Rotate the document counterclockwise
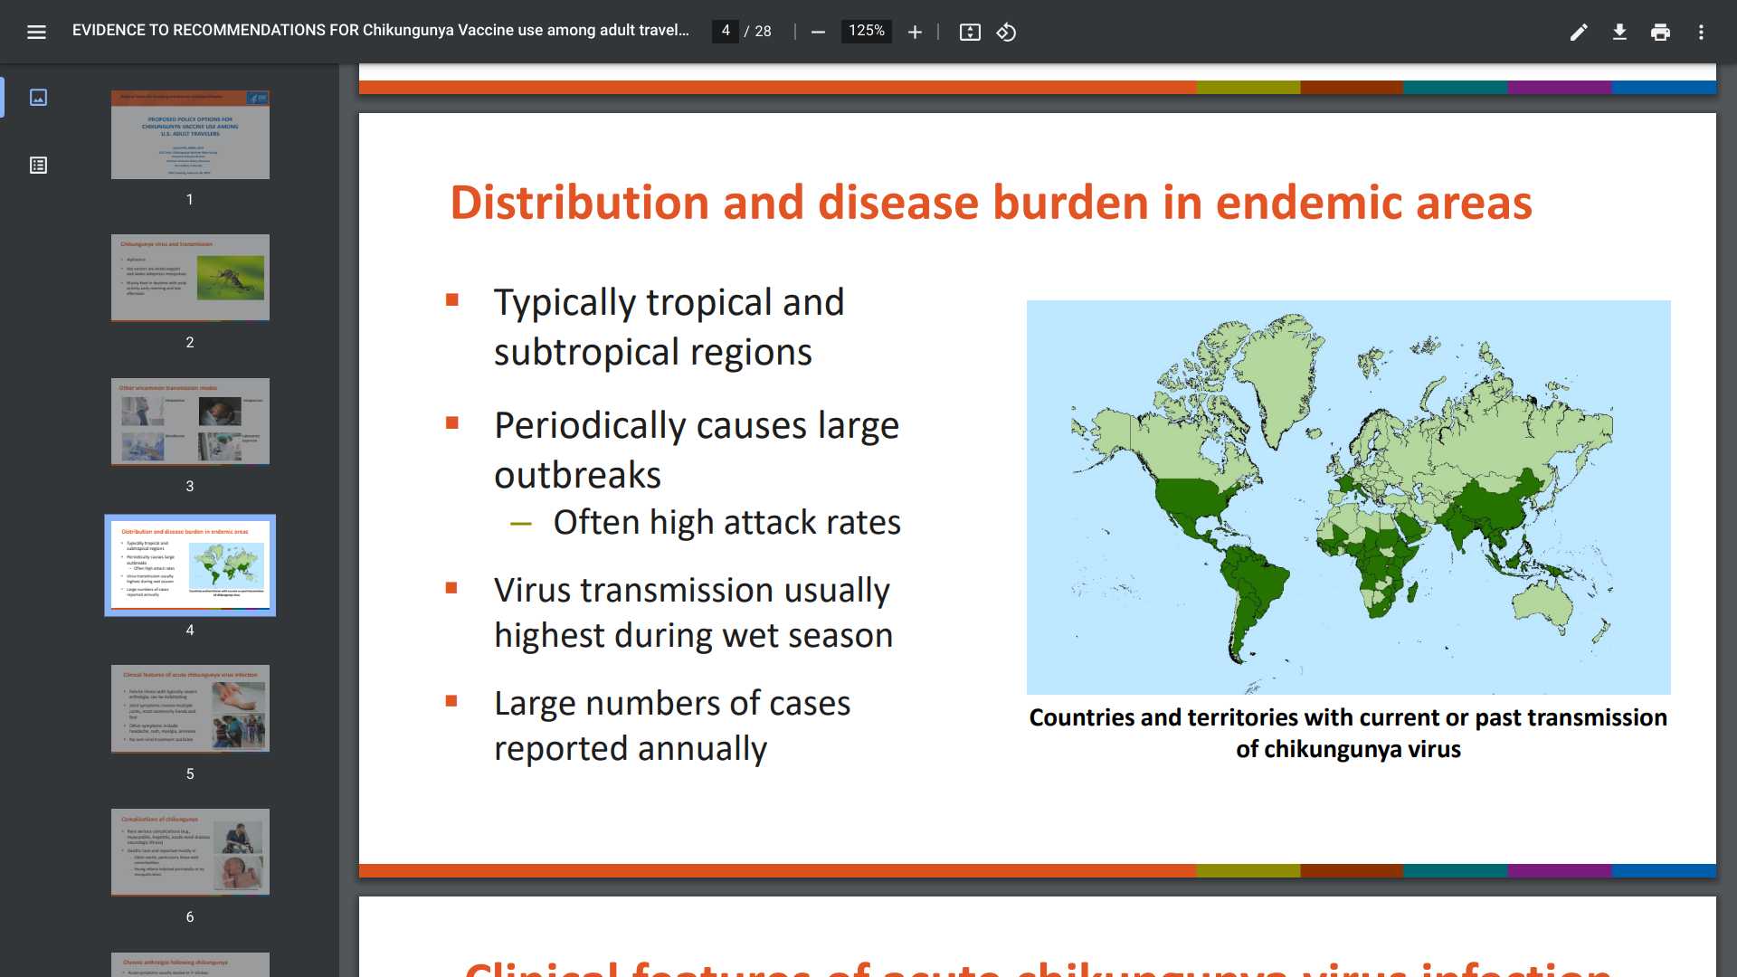This screenshot has height=977, width=1737. tap(1007, 33)
